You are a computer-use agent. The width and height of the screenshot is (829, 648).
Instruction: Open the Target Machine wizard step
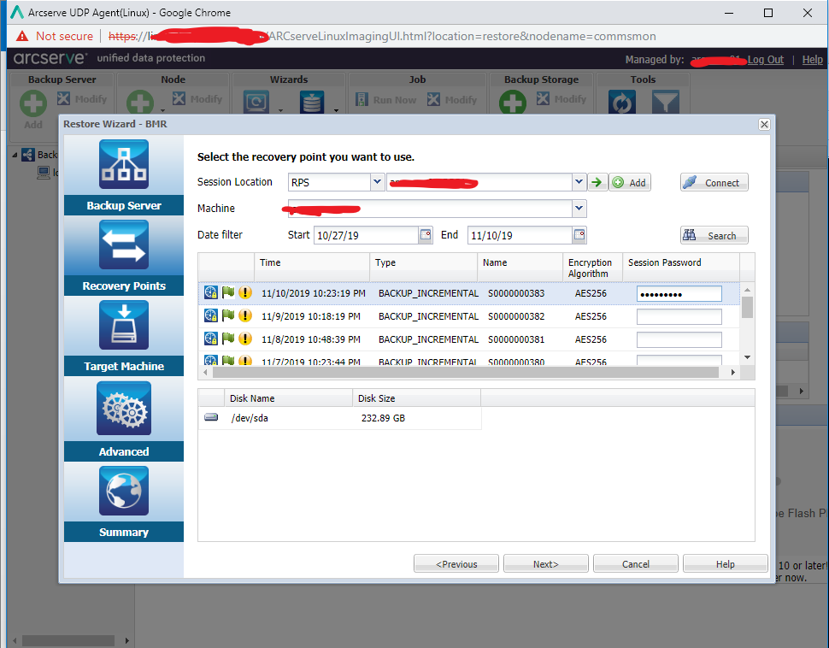coord(124,337)
